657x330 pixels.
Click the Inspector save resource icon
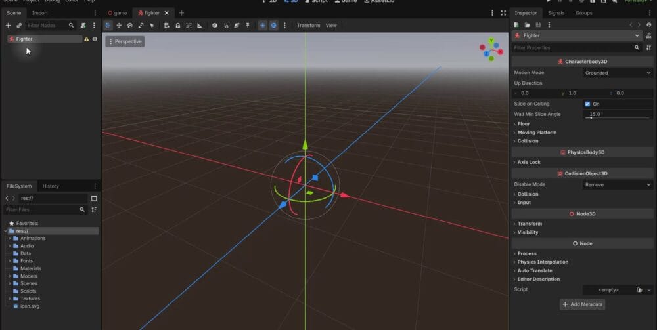[x=538, y=25]
